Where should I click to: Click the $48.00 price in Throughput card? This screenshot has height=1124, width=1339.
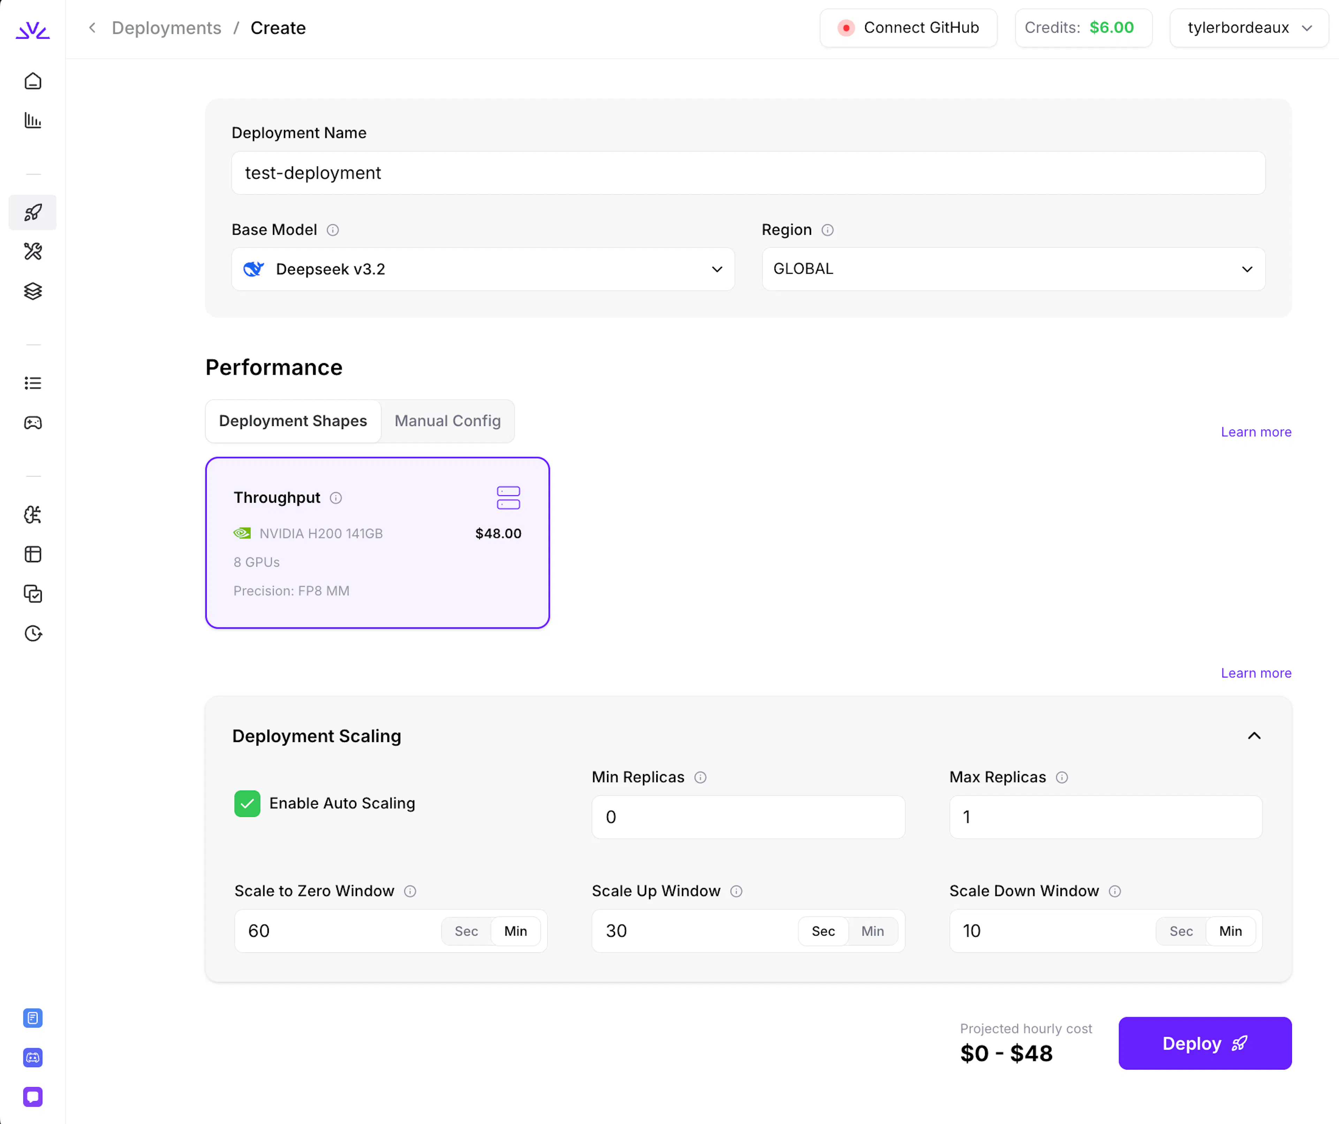pos(498,533)
